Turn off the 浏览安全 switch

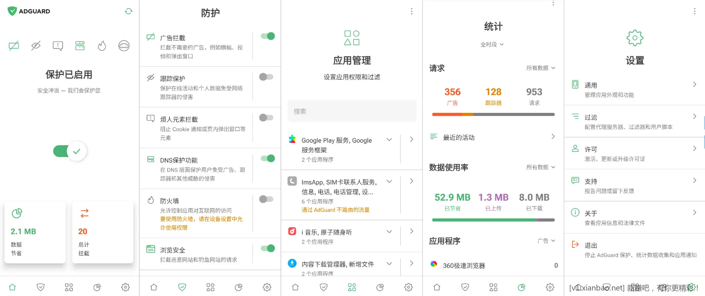(x=268, y=248)
